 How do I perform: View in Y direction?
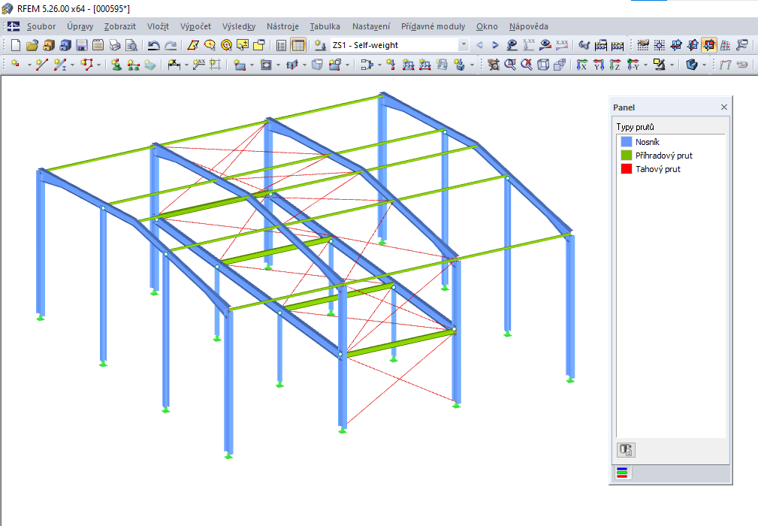pyautogui.click(x=599, y=65)
